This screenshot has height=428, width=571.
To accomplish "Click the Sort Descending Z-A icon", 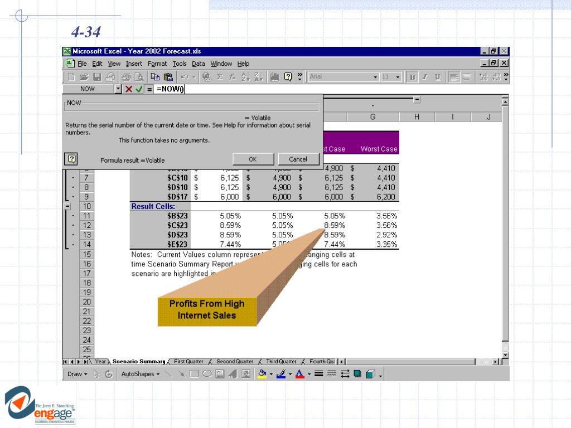I will pos(259,77).
